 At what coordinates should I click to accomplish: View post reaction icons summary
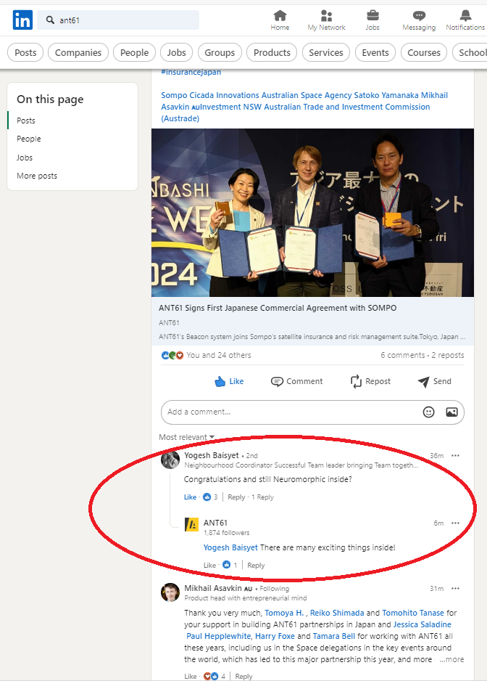(x=172, y=355)
